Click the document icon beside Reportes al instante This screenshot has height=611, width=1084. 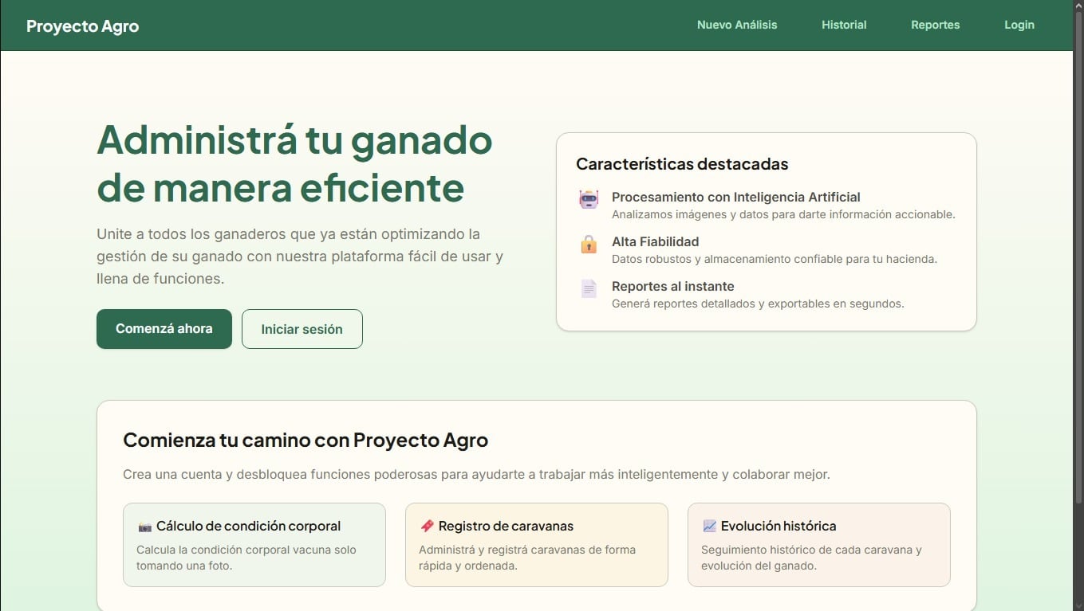tap(589, 288)
